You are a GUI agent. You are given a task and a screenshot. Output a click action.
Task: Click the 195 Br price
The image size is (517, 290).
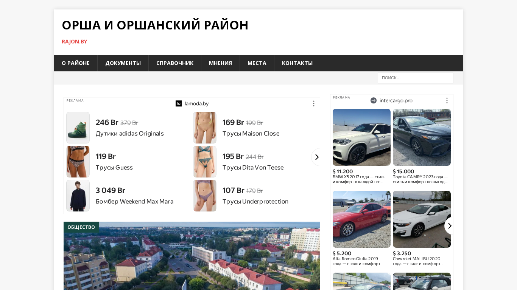tap(233, 156)
